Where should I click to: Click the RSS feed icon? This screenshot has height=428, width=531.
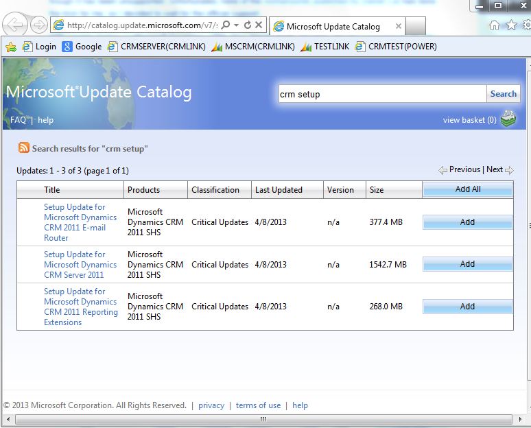[24, 148]
